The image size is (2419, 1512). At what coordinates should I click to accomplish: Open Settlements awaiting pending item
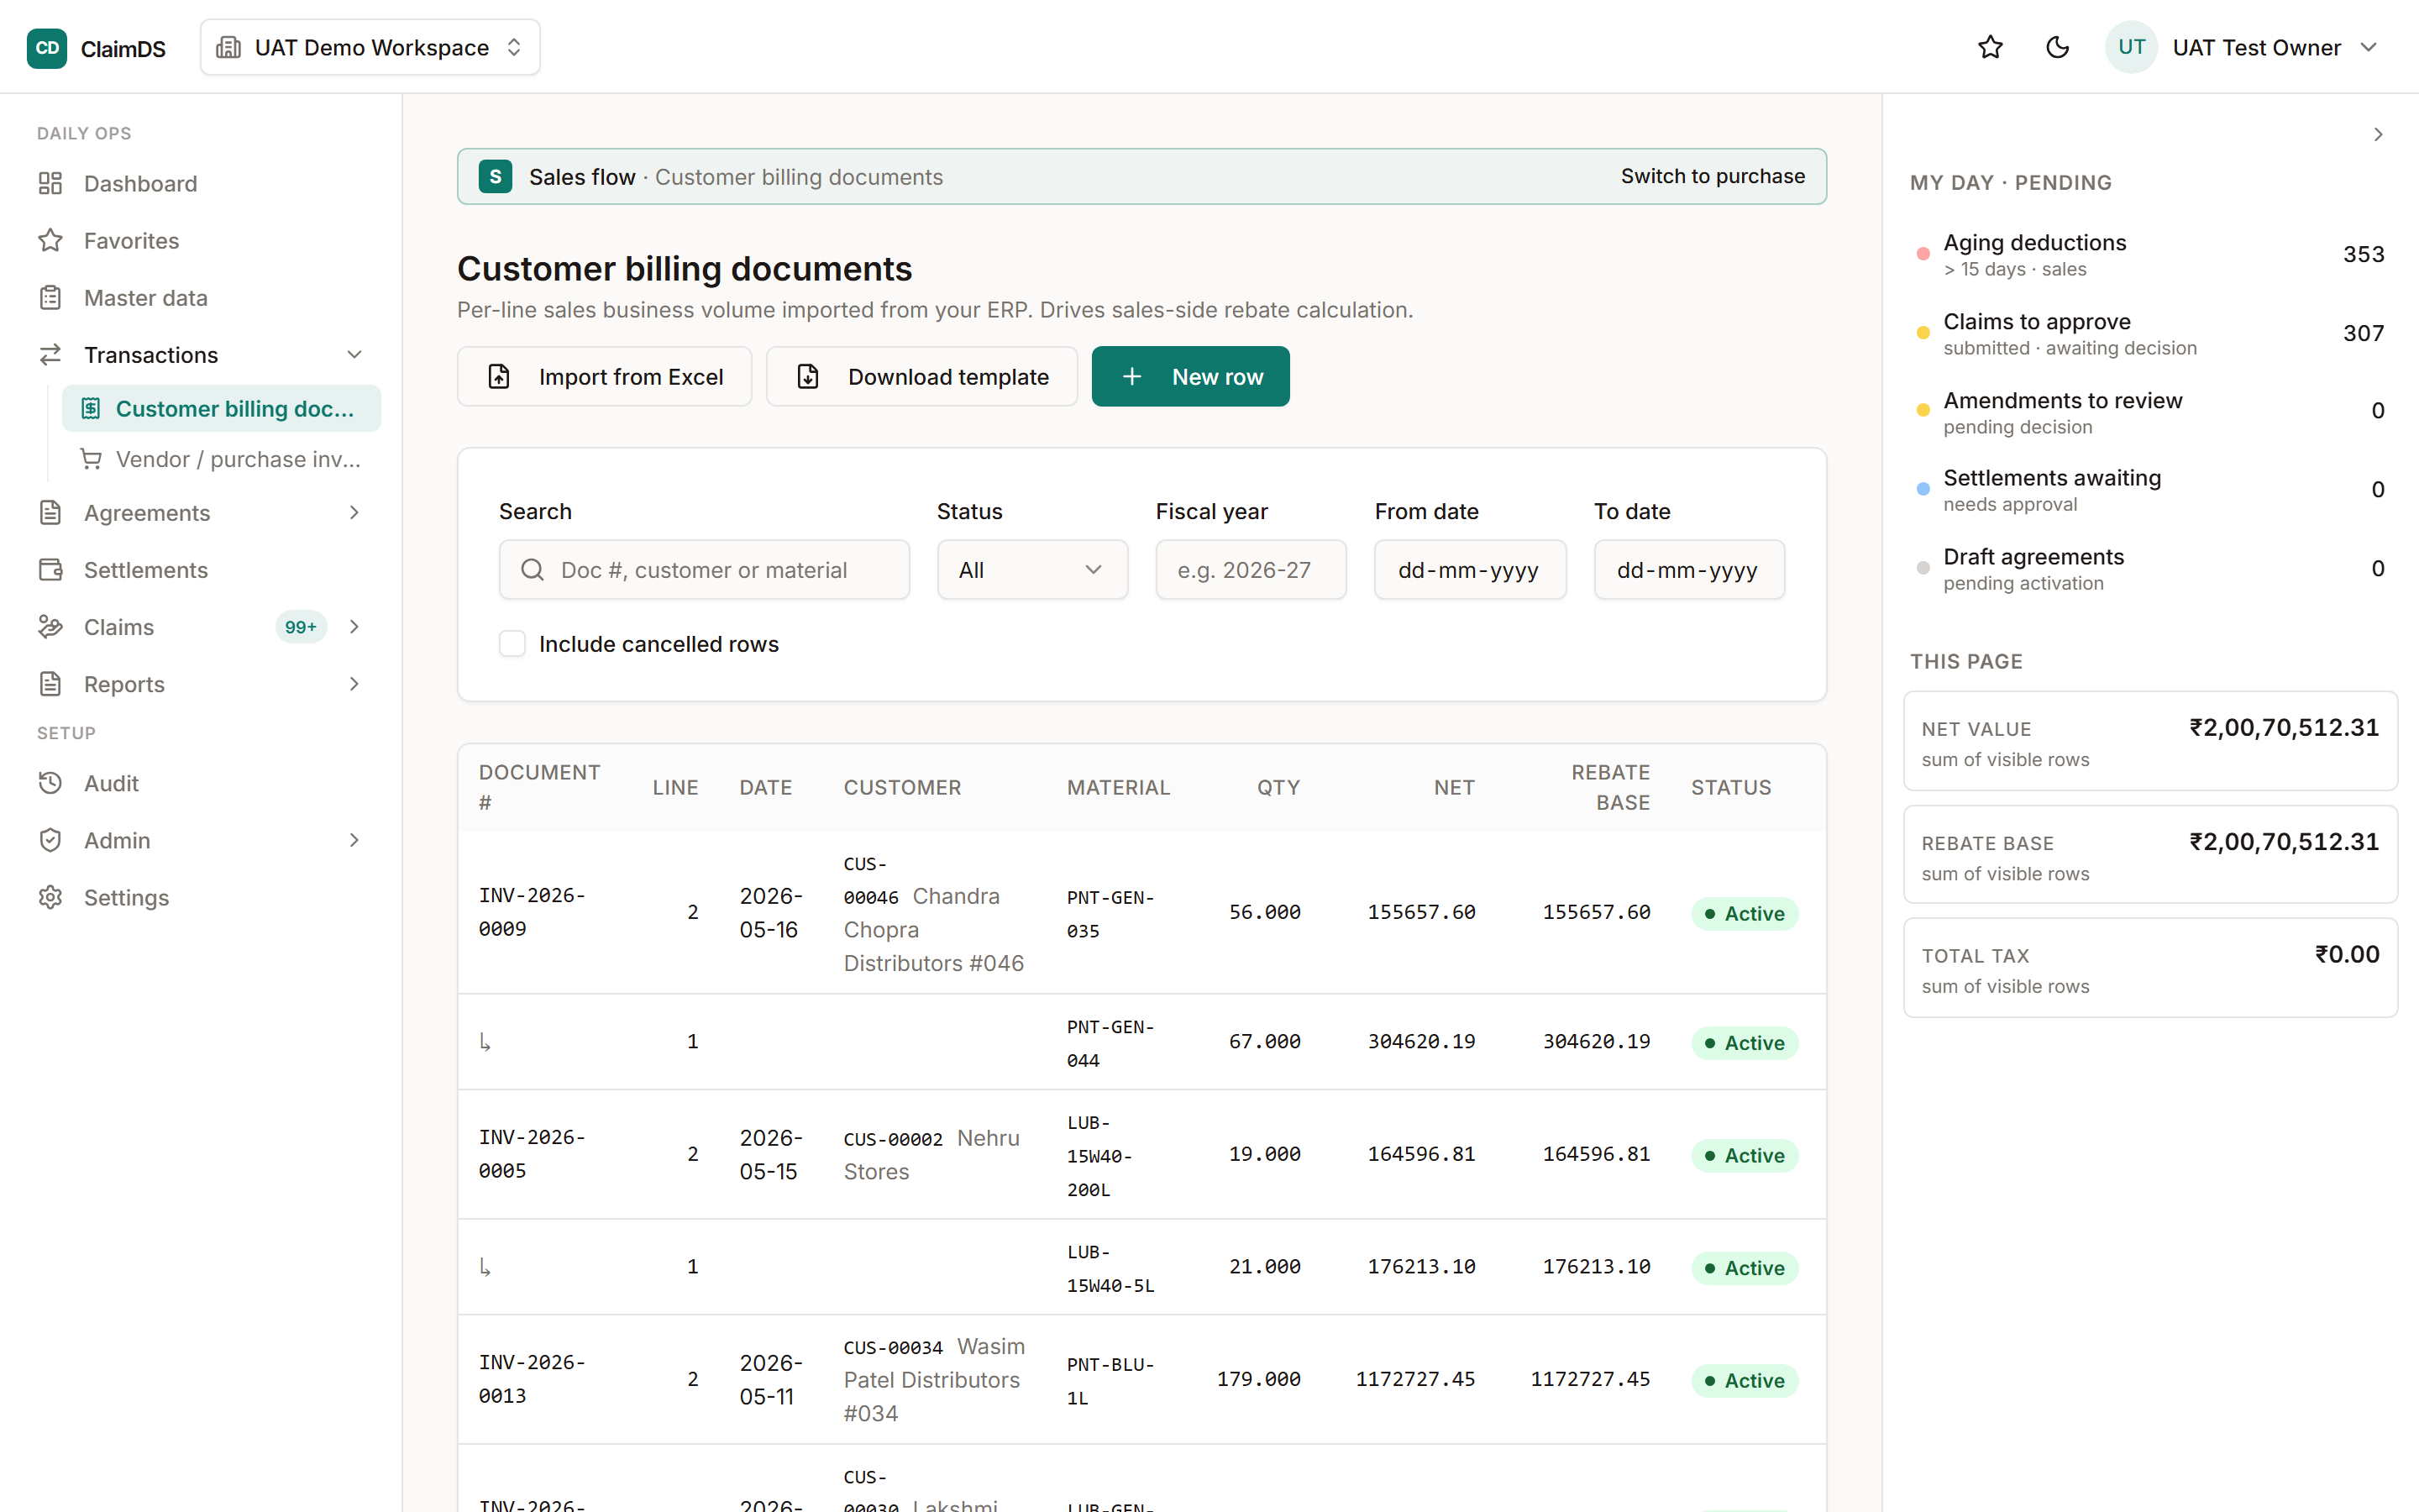tap(2150, 490)
